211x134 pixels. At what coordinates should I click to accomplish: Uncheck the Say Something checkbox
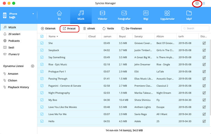(x=42, y=57)
